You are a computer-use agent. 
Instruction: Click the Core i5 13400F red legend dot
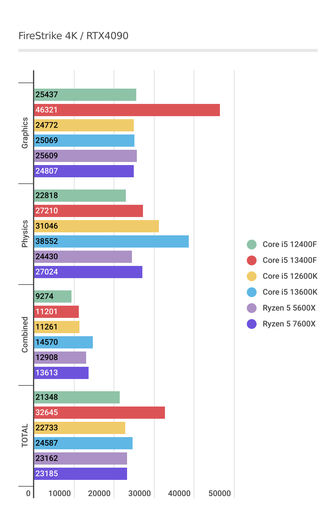pos(252,260)
